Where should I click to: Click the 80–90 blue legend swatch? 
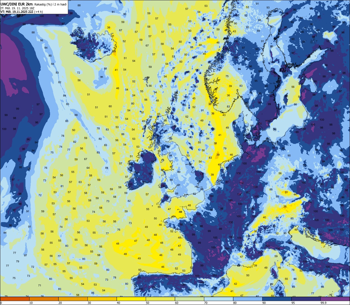point(248,299)
